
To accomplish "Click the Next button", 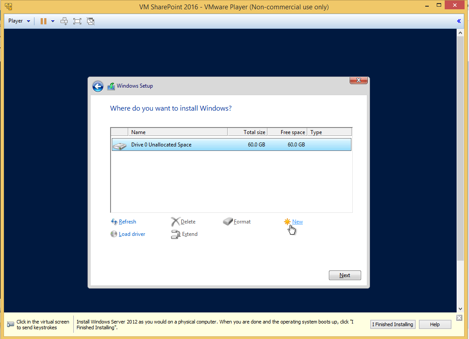I will tap(345, 275).
